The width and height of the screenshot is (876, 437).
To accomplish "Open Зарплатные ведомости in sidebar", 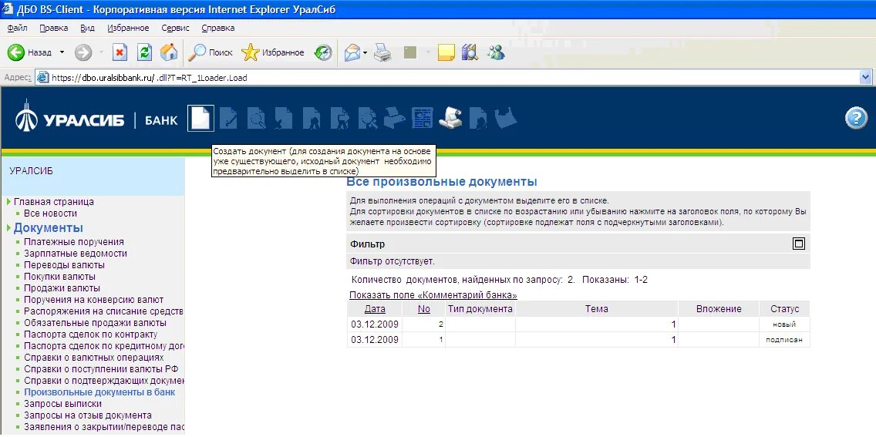I will point(76,254).
